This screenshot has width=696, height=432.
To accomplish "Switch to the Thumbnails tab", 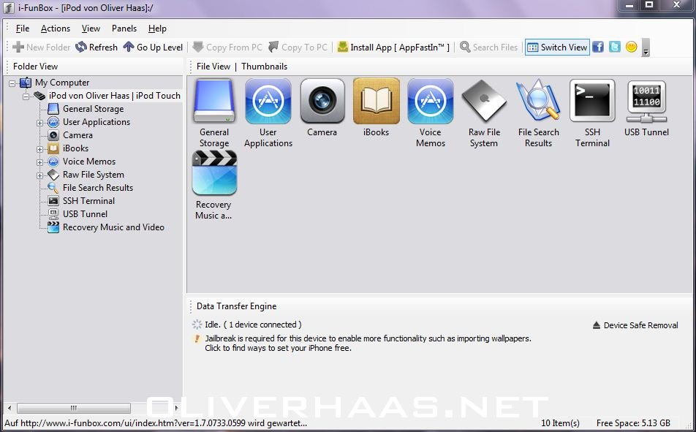I will tap(264, 67).
